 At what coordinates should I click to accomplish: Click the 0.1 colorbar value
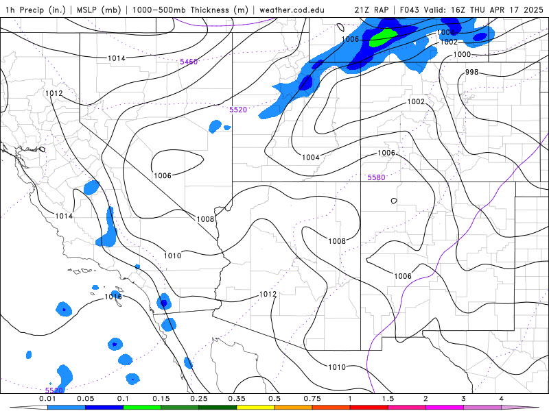[x=123, y=399]
